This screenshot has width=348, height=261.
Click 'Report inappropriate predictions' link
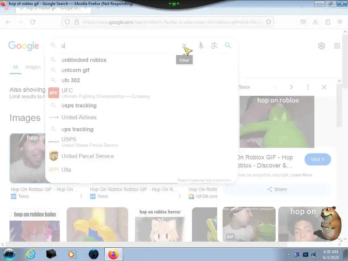pos(204,180)
